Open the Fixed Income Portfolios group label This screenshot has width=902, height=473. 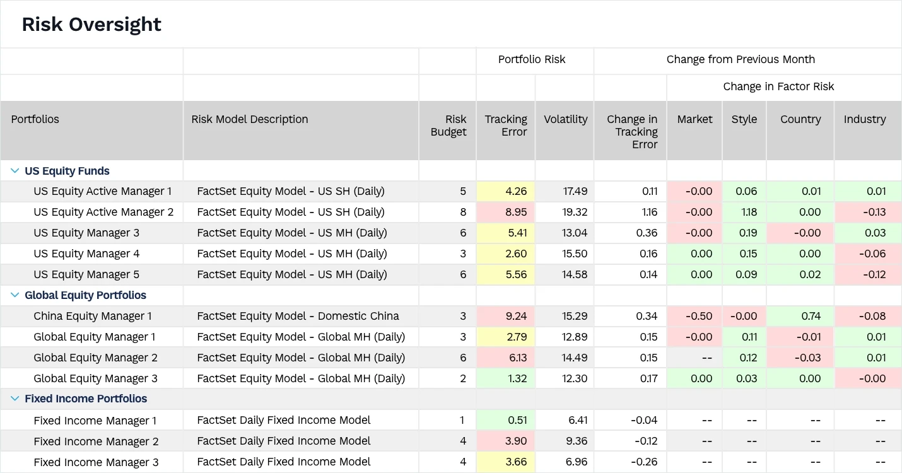(86, 399)
